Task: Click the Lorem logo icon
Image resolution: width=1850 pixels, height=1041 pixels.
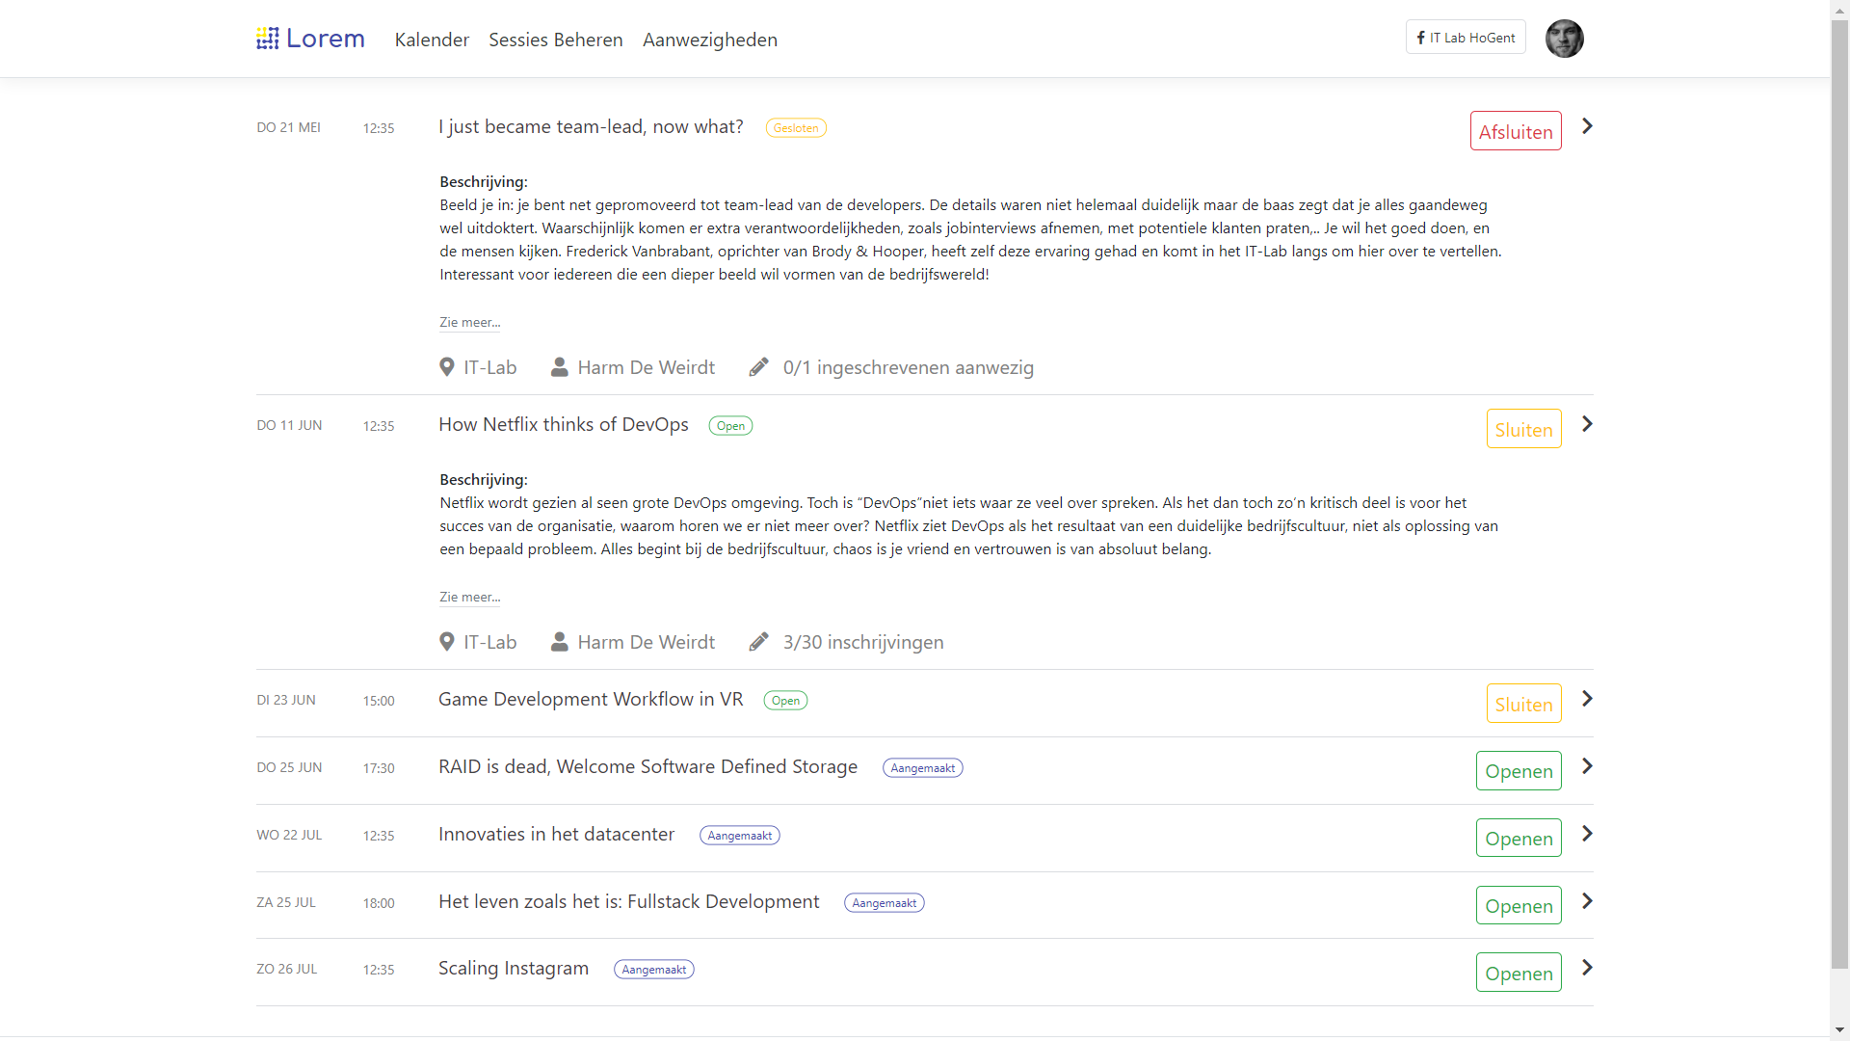Action: coord(267,39)
